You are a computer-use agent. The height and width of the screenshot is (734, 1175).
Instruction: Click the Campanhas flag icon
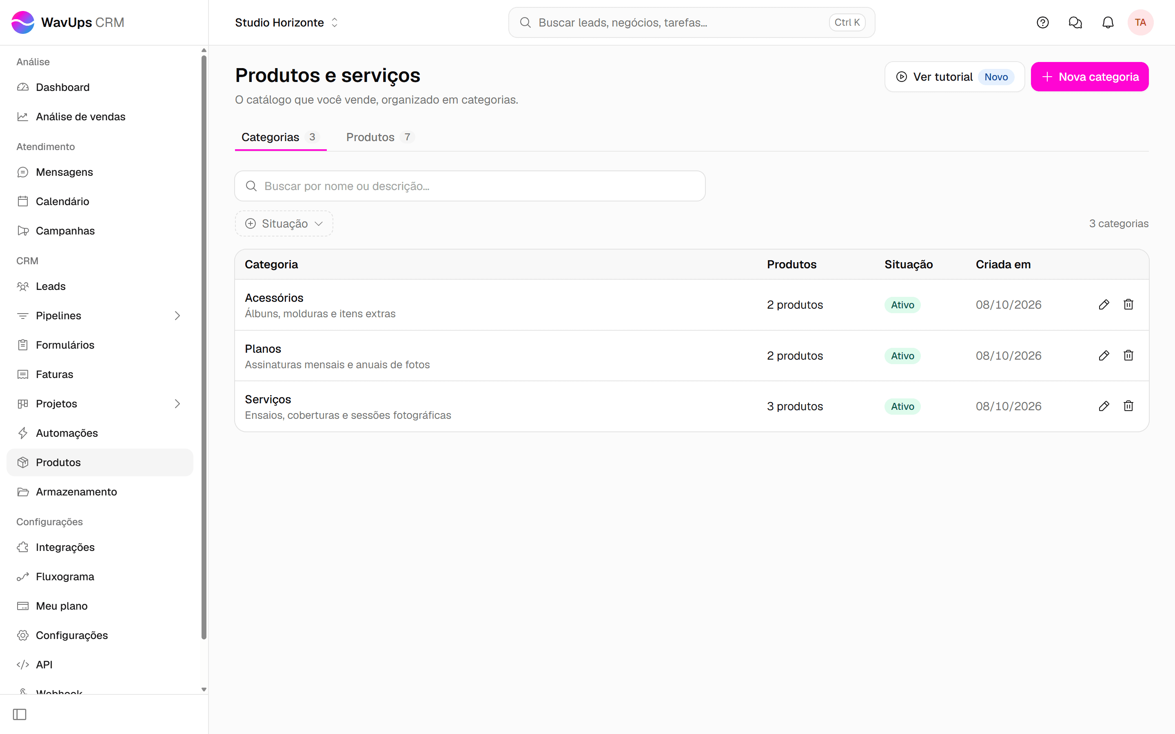pyautogui.click(x=23, y=230)
